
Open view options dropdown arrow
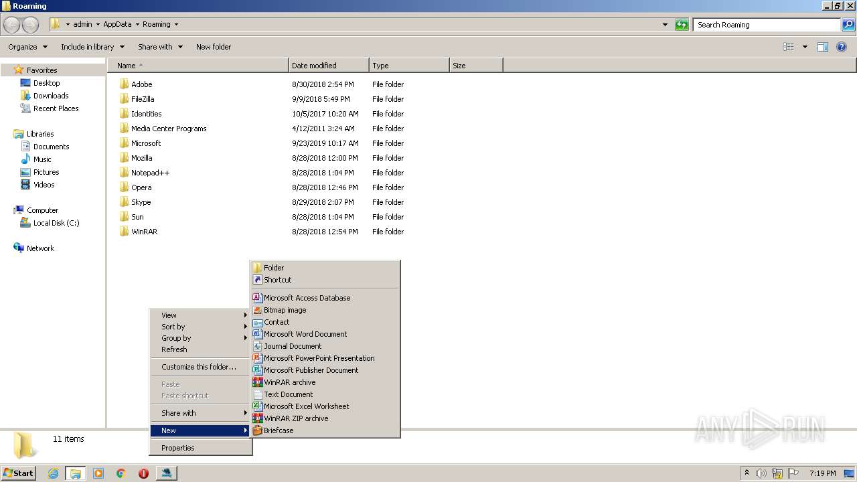coord(805,47)
